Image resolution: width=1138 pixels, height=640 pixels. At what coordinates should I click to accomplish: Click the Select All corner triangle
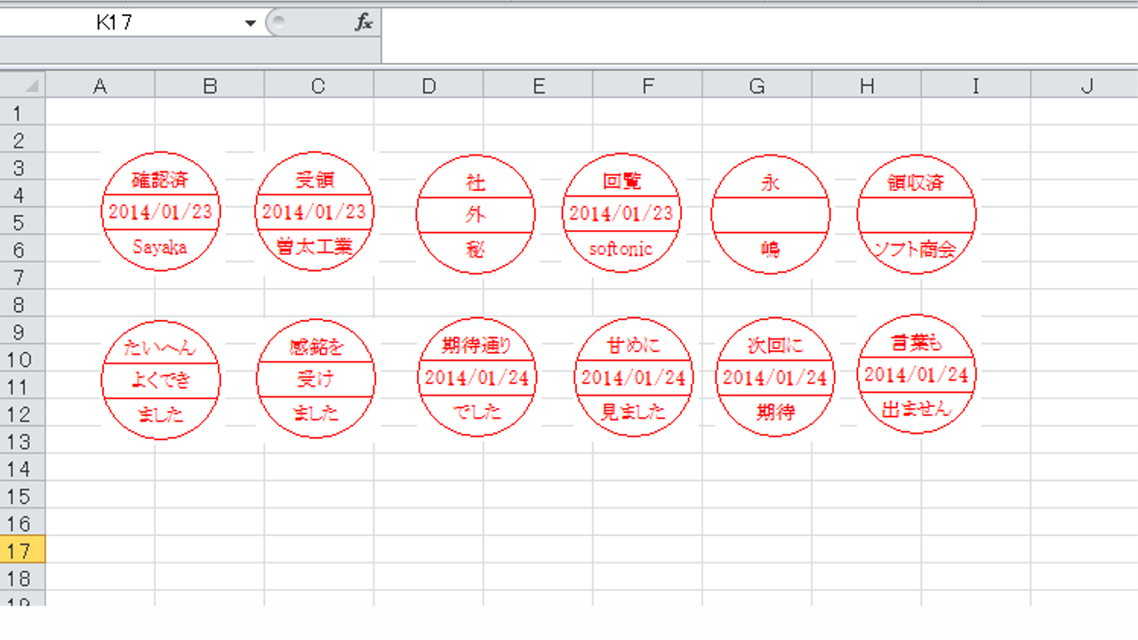point(22,85)
